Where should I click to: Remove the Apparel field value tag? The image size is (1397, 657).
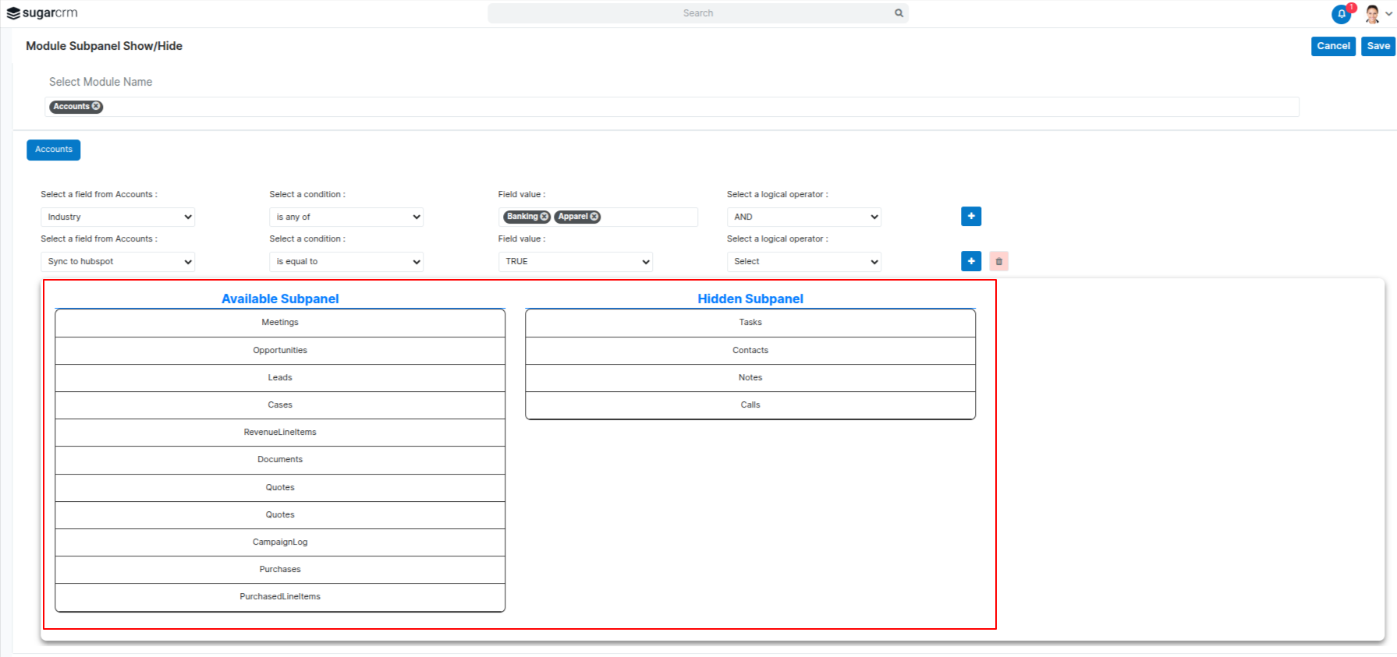[x=594, y=217]
